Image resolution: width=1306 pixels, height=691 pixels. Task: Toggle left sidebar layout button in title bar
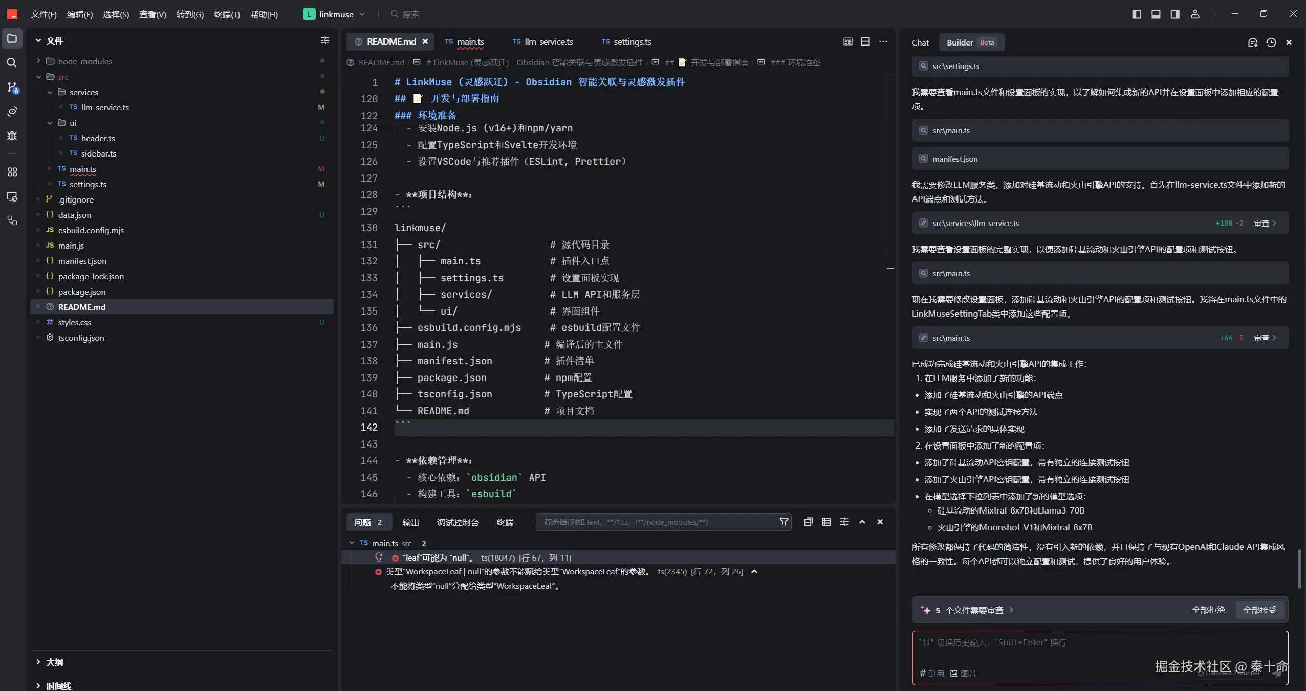pos(1137,14)
